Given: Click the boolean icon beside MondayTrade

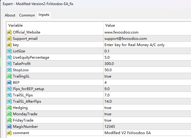Looking at the screenshot, I should point(9,114).
